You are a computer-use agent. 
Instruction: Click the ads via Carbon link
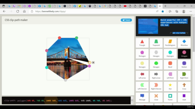coord(179,33)
